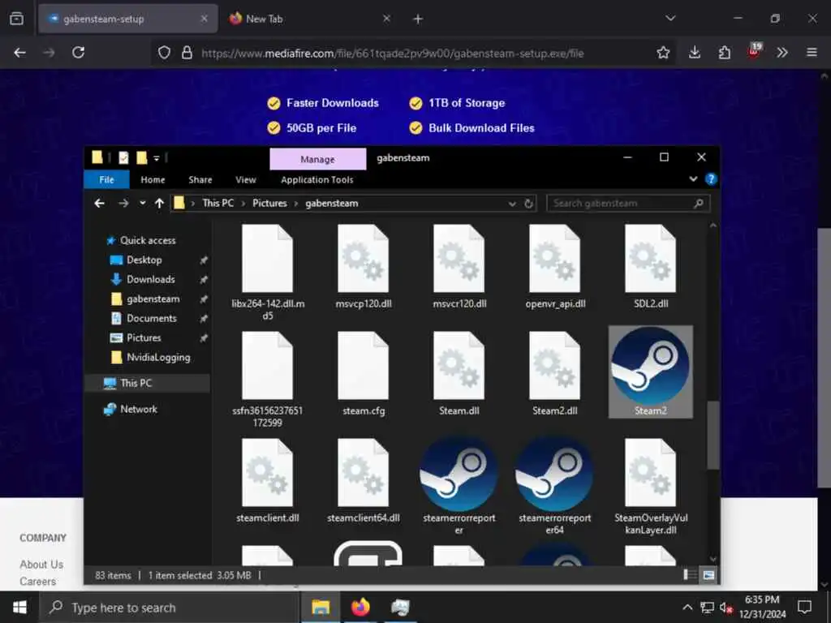Select the msvcp120.dll file
Viewport: 831px width, 623px height.
click(363, 266)
